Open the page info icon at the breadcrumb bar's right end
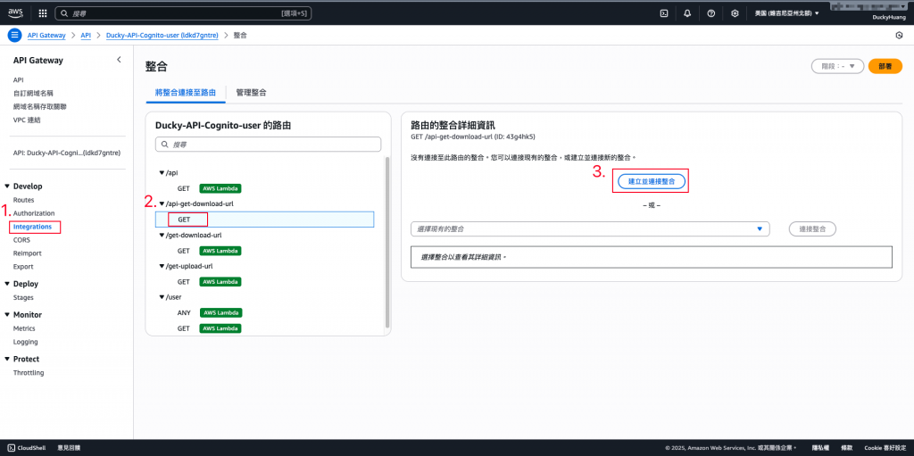This screenshot has height=456, width=914. point(899,36)
